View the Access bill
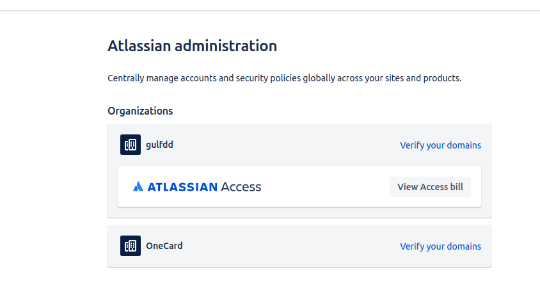This screenshot has width=540, height=281. coord(430,187)
